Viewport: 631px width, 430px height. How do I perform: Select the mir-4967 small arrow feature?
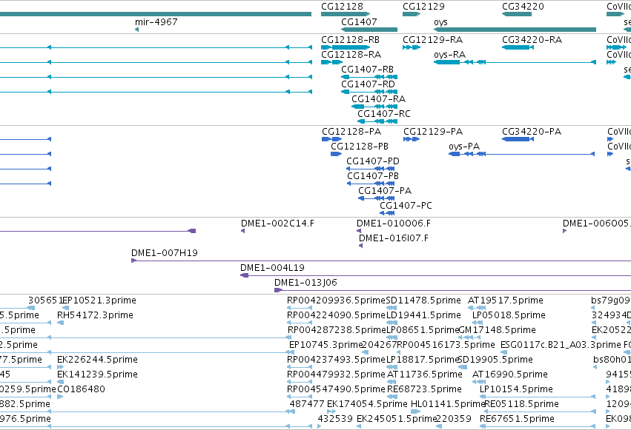pos(137,30)
